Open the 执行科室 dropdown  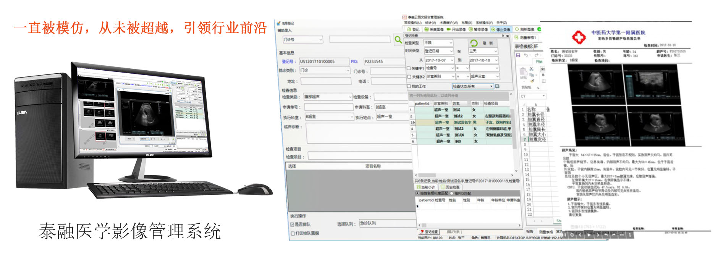[x=329, y=117]
